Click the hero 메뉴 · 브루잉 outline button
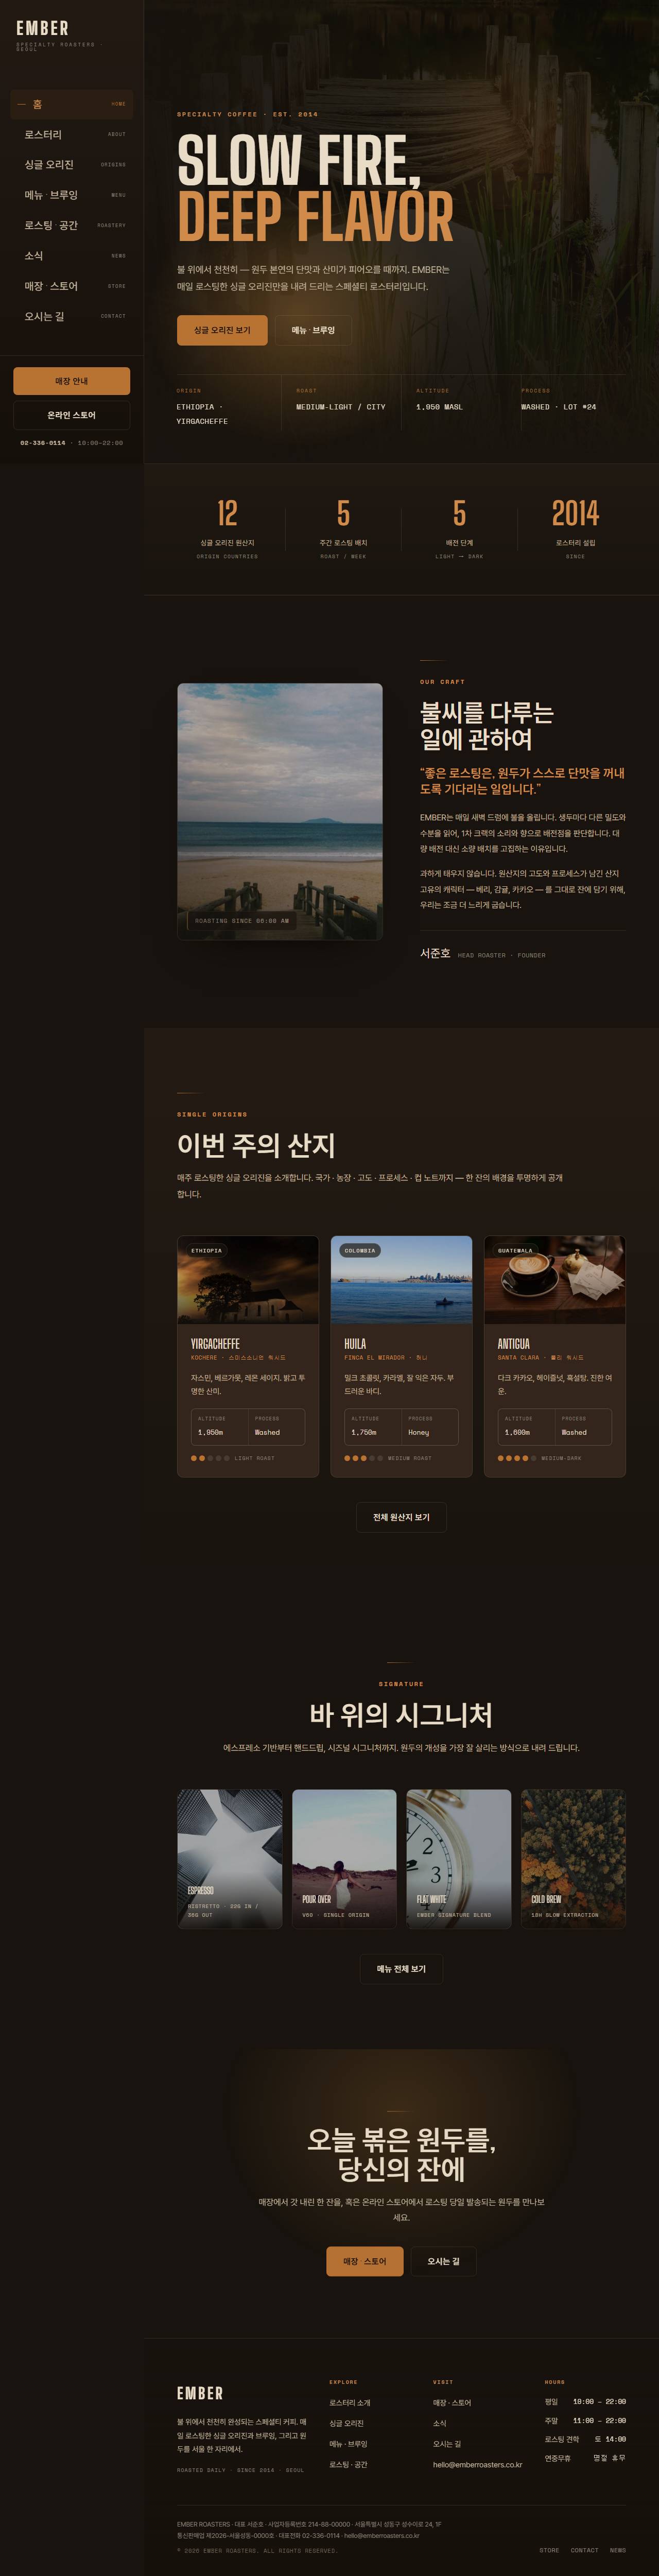The image size is (659, 2576). (313, 330)
